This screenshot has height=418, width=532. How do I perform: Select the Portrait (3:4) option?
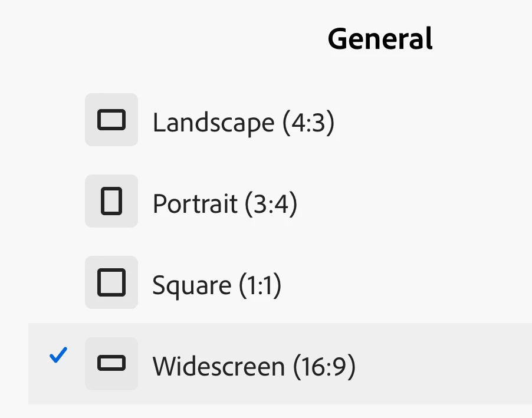(x=225, y=204)
